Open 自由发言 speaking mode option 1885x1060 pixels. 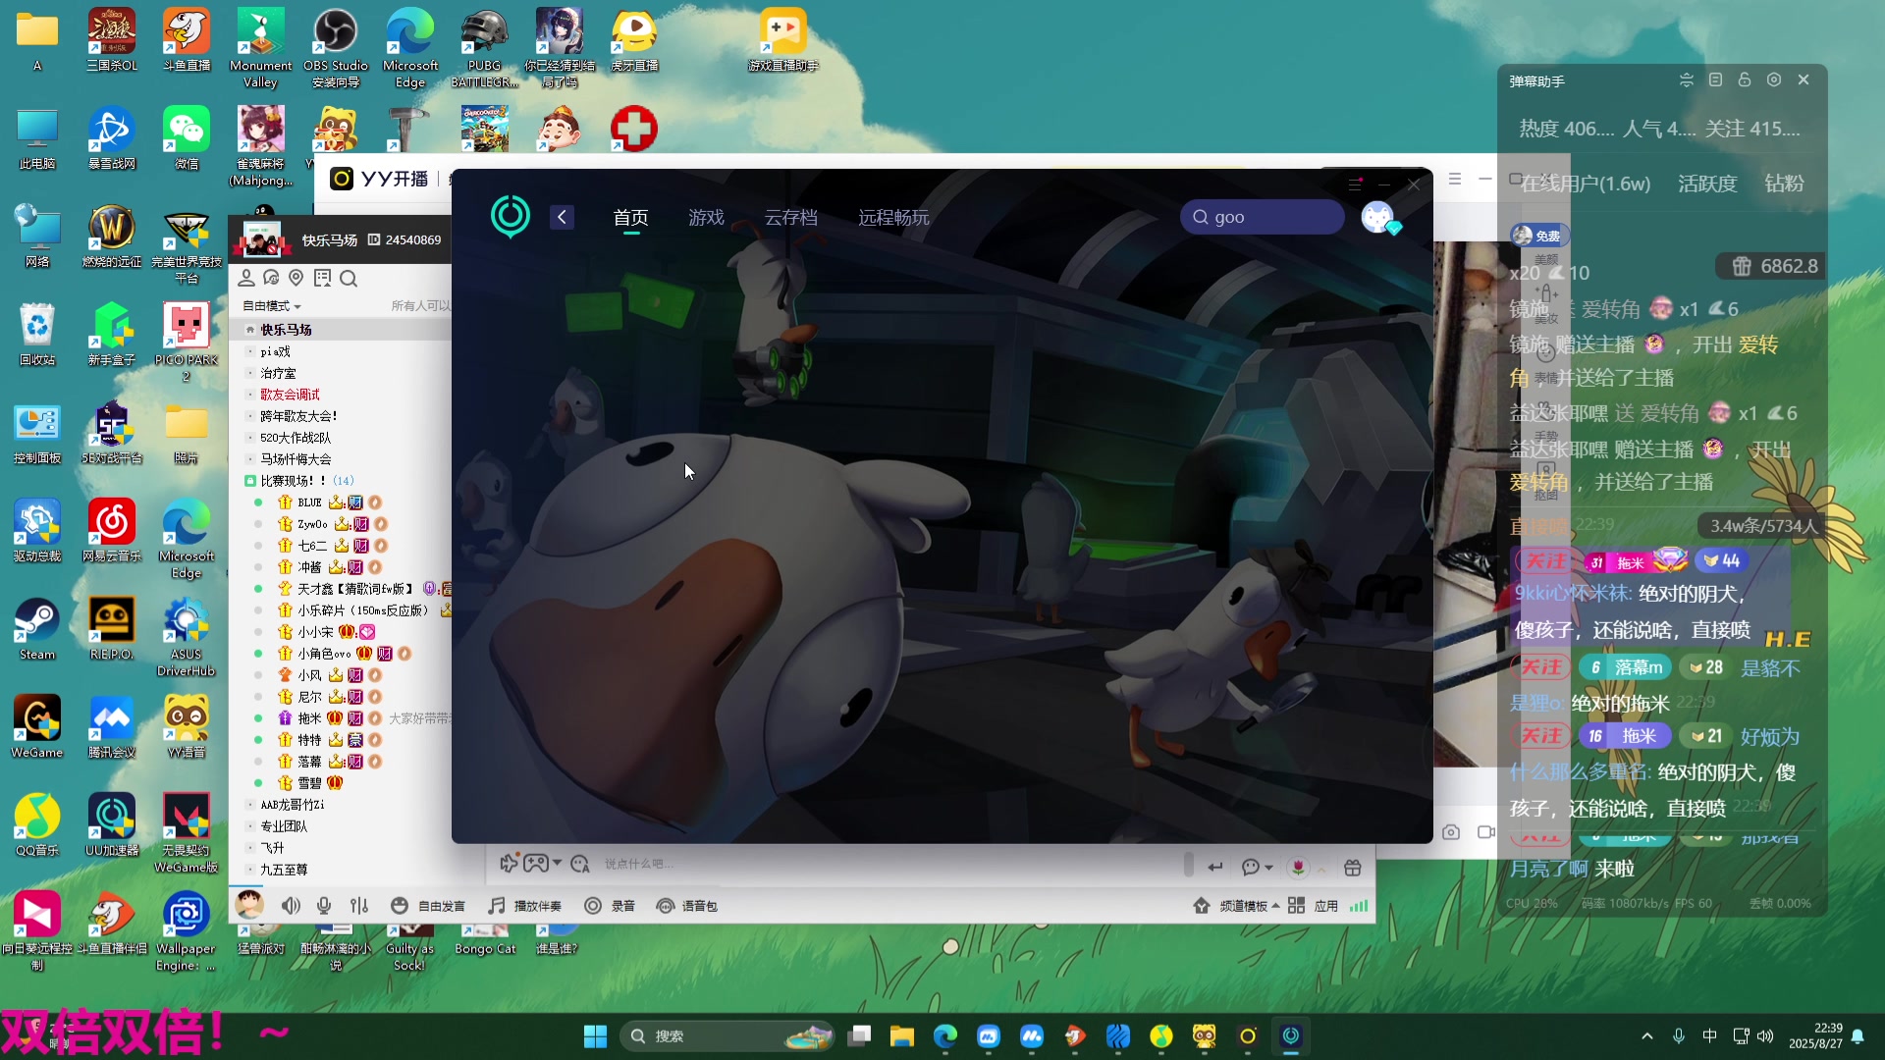click(x=428, y=906)
